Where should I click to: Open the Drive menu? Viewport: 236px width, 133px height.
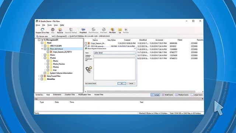click(38, 25)
